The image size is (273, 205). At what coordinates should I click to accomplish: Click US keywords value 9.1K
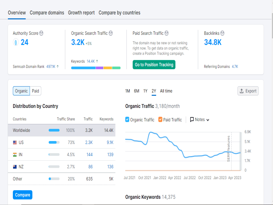(110, 143)
